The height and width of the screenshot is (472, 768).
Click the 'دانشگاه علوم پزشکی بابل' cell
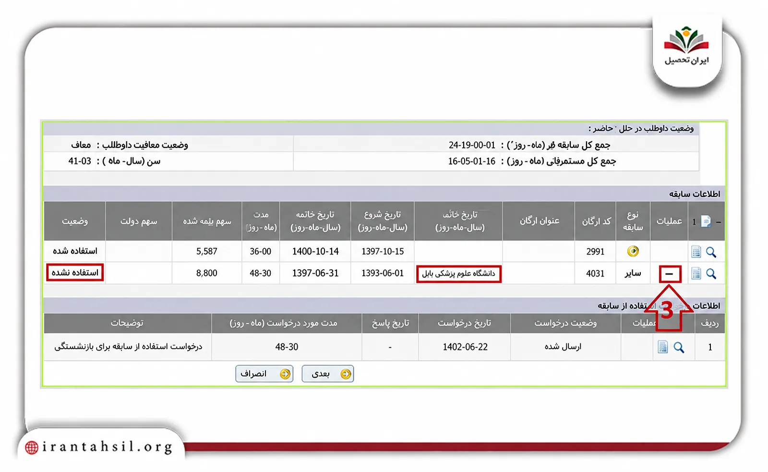point(458,274)
